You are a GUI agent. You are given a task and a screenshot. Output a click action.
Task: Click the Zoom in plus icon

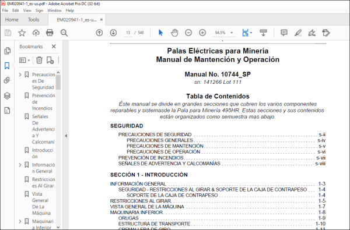click(x=202, y=33)
